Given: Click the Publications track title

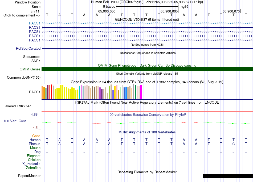Looking at the screenshot, I should pyautogui.click(x=147, y=53).
